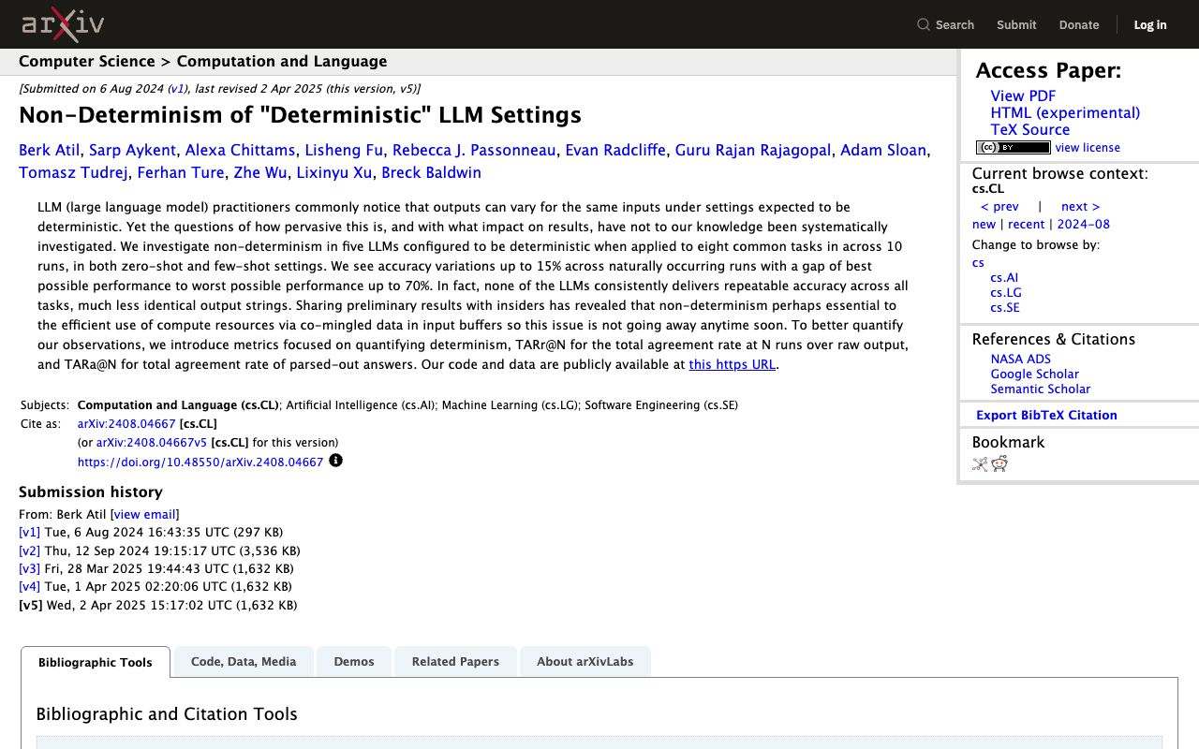The image size is (1199, 749).
Task: Open version [v3] in submission history
Action: coord(29,568)
